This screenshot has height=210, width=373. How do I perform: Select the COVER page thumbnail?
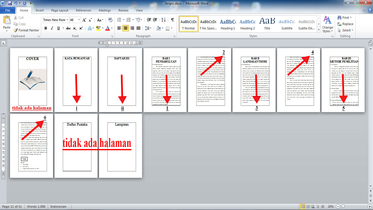click(x=31, y=80)
